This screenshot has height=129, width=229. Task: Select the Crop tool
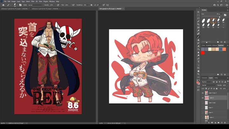pyautogui.click(x=198, y=25)
